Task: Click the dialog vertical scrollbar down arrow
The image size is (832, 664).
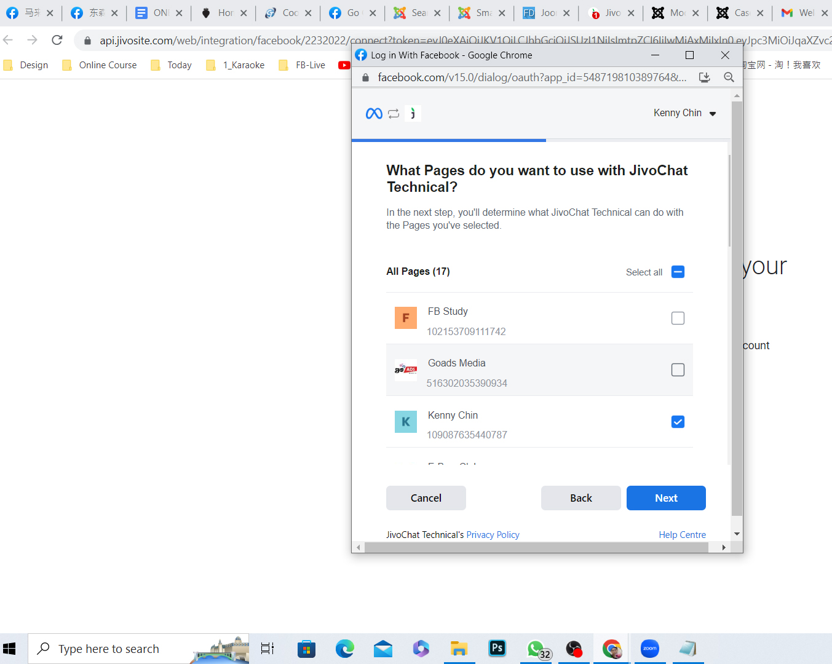Action: 737,534
